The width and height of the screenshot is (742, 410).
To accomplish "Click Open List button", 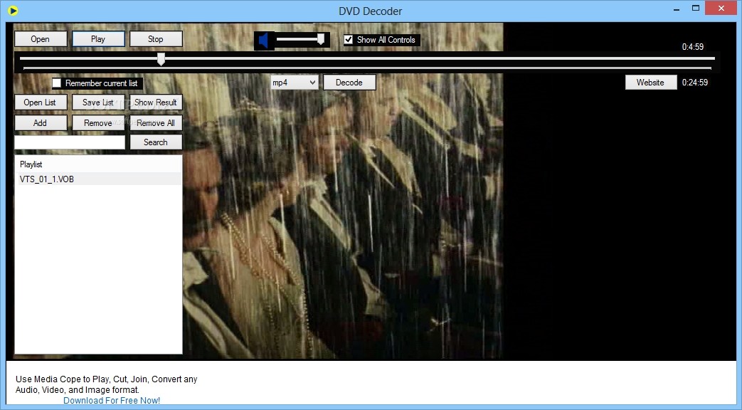I will point(41,102).
